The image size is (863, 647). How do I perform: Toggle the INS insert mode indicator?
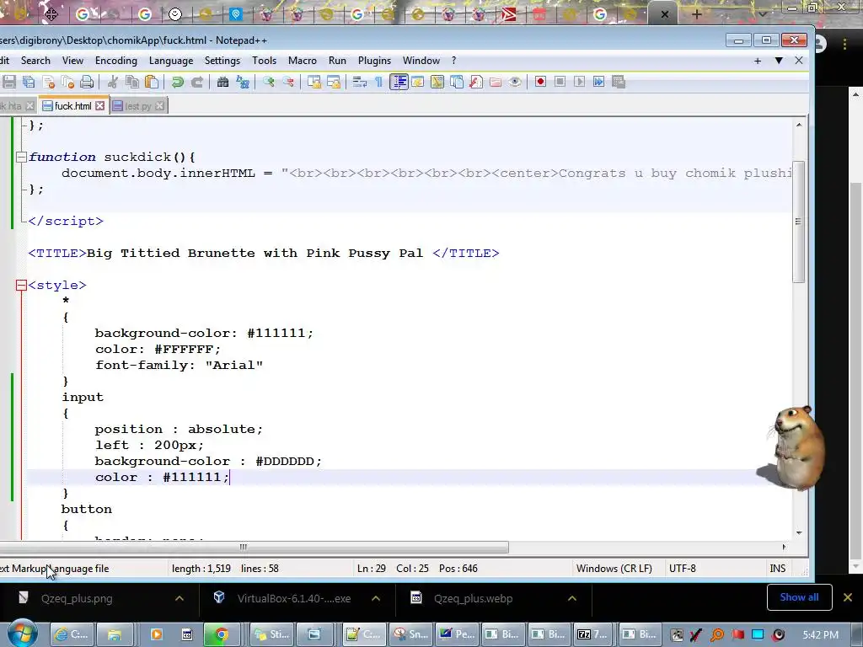(x=778, y=569)
